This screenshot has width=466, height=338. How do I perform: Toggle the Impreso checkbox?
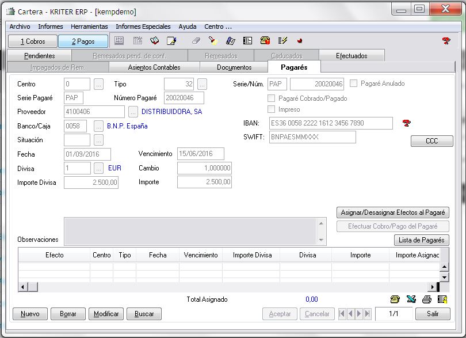tap(271, 109)
